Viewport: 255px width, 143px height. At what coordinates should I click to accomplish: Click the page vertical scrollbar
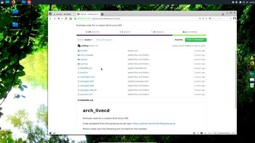tap(235, 79)
